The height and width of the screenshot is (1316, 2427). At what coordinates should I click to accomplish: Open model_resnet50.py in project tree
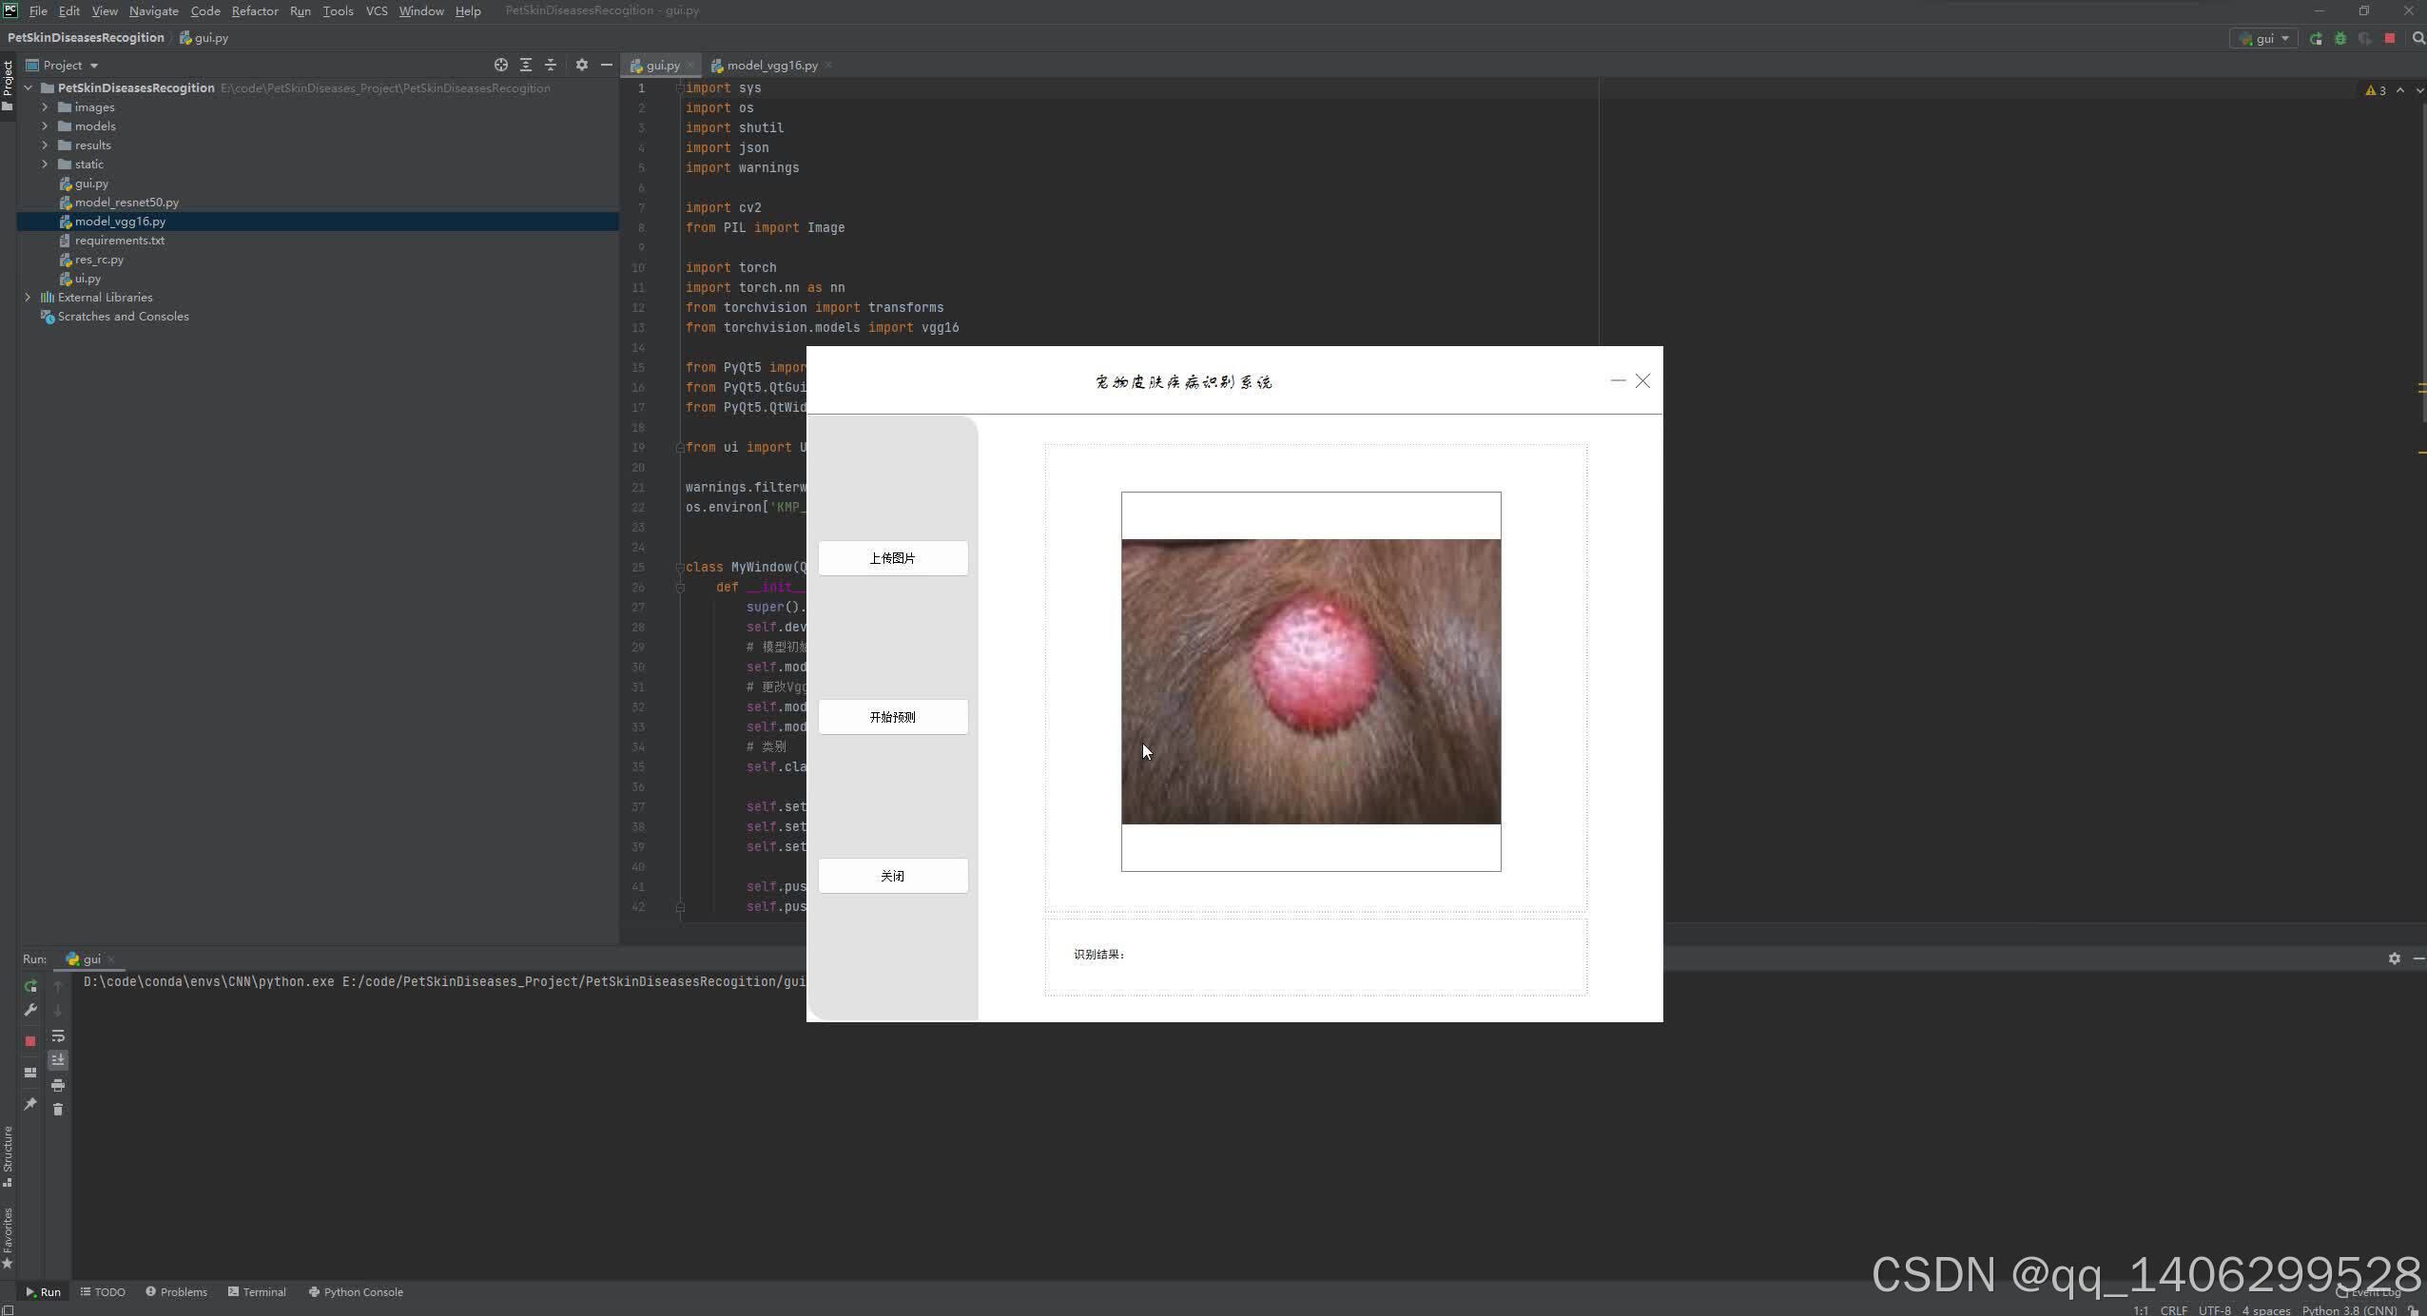[x=126, y=203]
